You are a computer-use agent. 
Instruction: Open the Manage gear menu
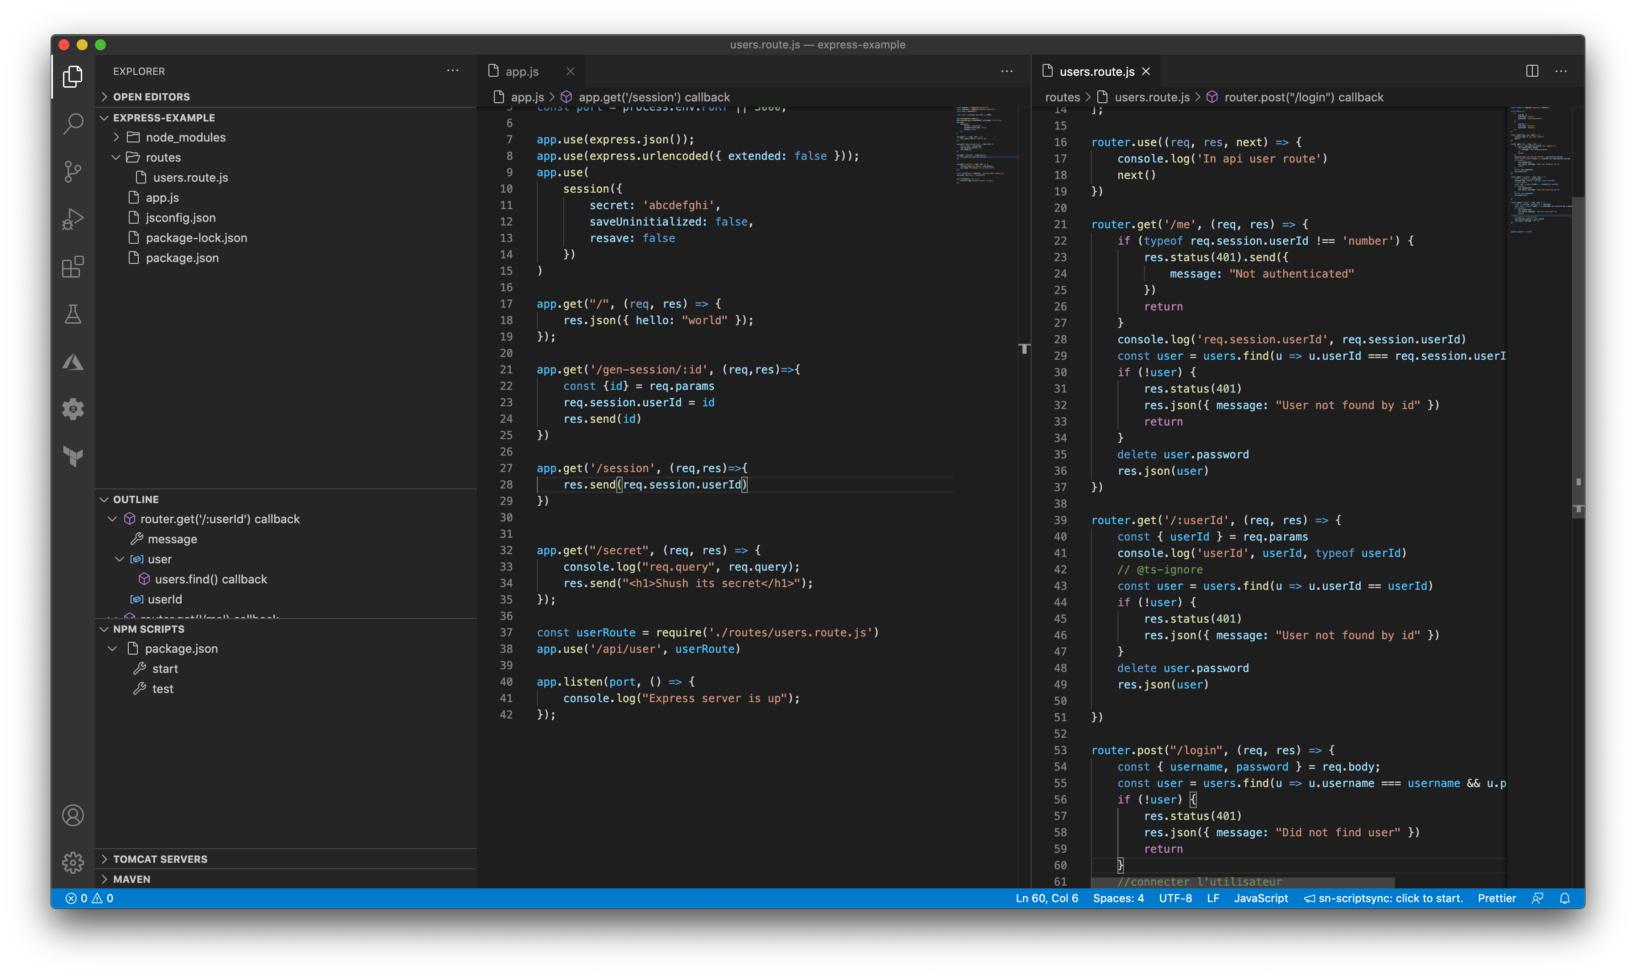tap(72, 862)
